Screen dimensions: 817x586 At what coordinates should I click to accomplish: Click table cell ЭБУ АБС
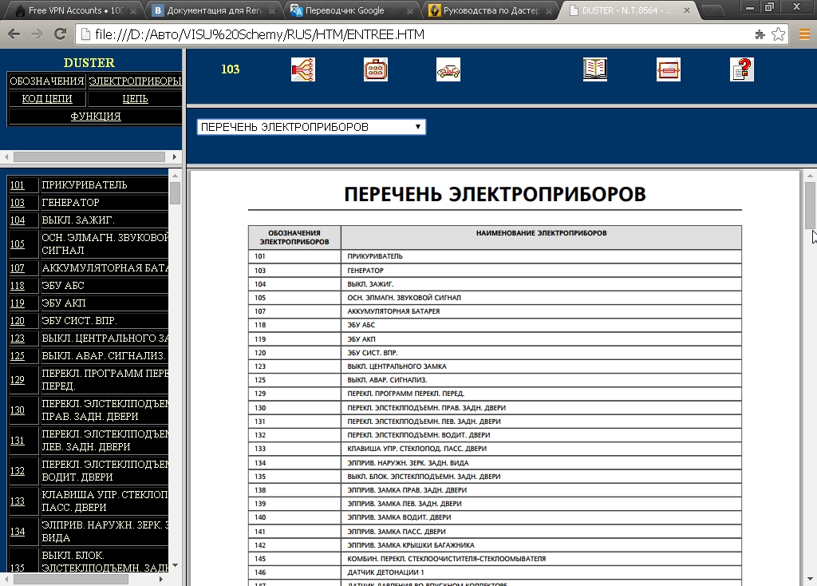click(x=542, y=325)
